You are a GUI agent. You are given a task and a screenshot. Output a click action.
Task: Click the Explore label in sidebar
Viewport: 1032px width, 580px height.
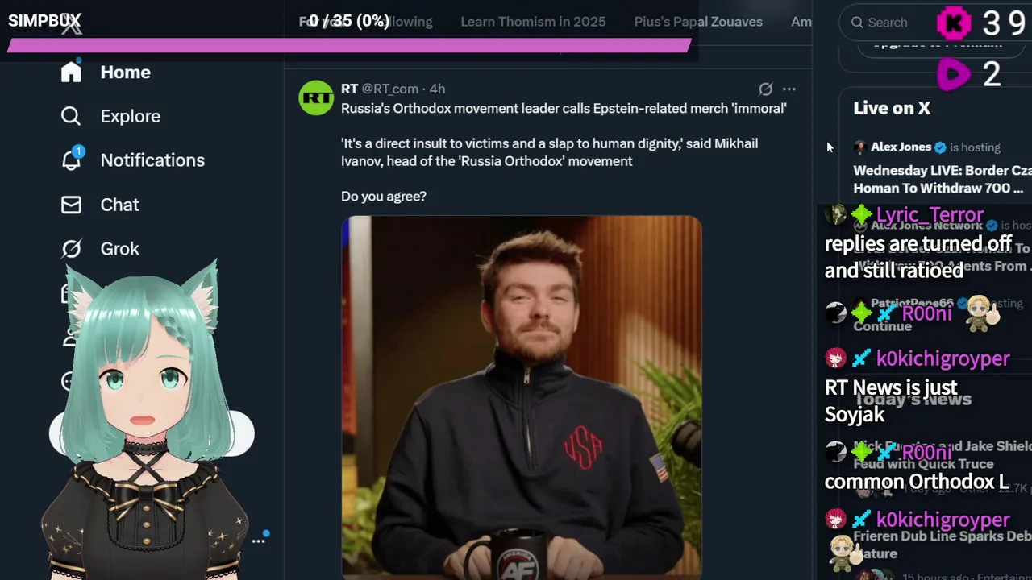click(x=131, y=116)
